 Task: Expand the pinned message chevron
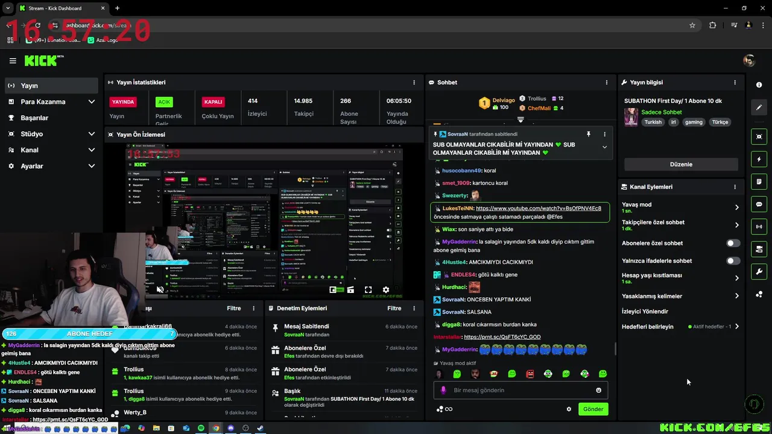coord(604,147)
